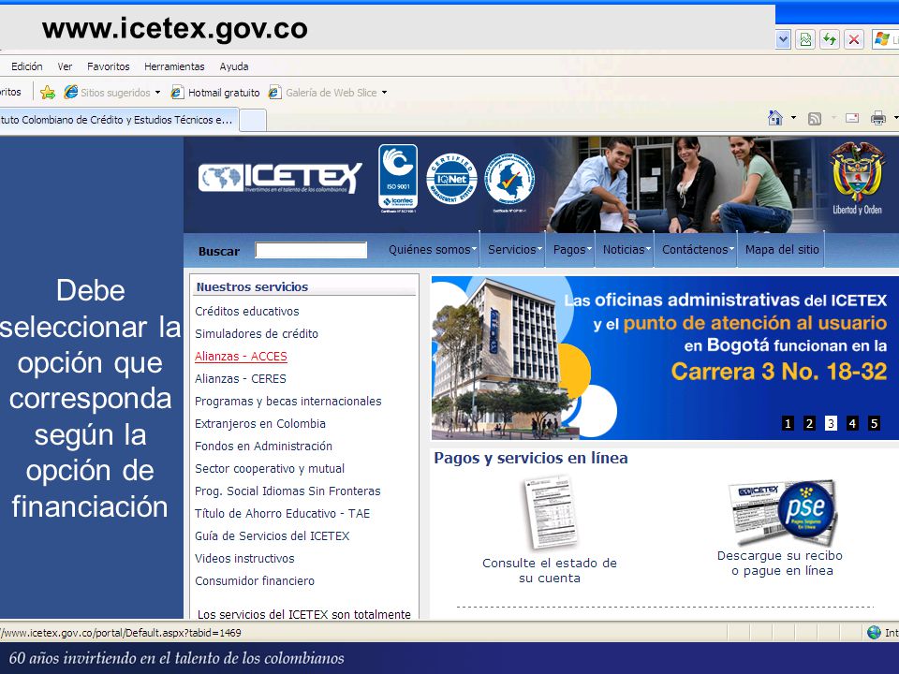Open the Ayuda menu
The width and height of the screenshot is (899, 674).
pyautogui.click(x=234, y=66)
